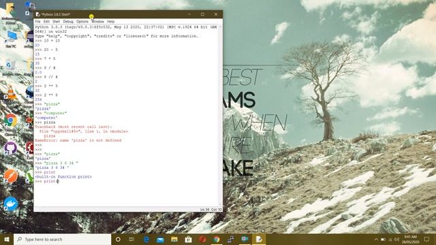Click the '<built-in function print>' output
Image resolution: width=436 pixels, height=245 pixels.
point(63,177)
